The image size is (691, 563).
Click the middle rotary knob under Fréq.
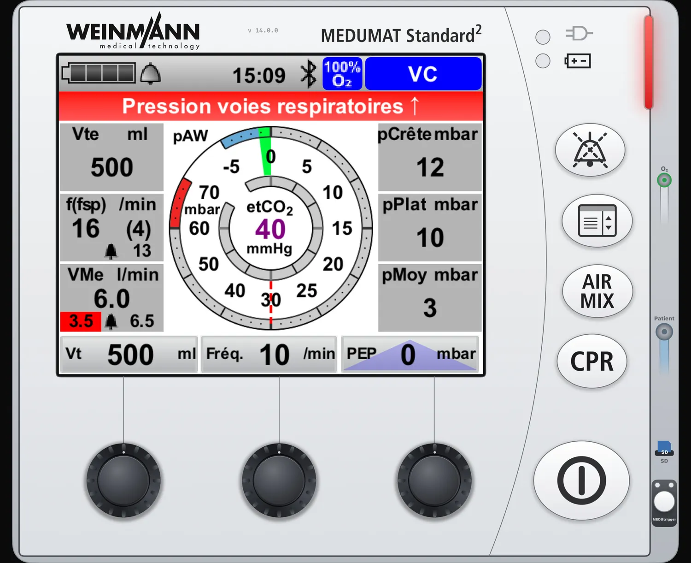(x=279, y=480)
